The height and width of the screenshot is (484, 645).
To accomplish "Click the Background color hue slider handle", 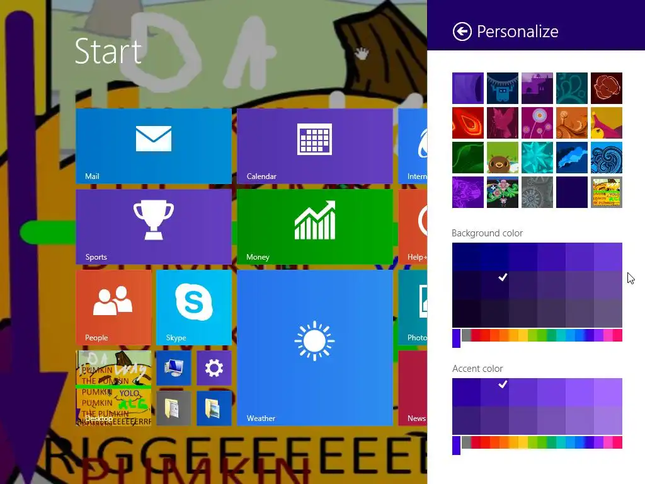I will coord(456,338).
